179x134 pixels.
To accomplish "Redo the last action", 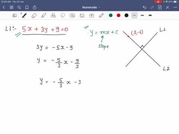I will pyautogui.click(x=152, y=7).
